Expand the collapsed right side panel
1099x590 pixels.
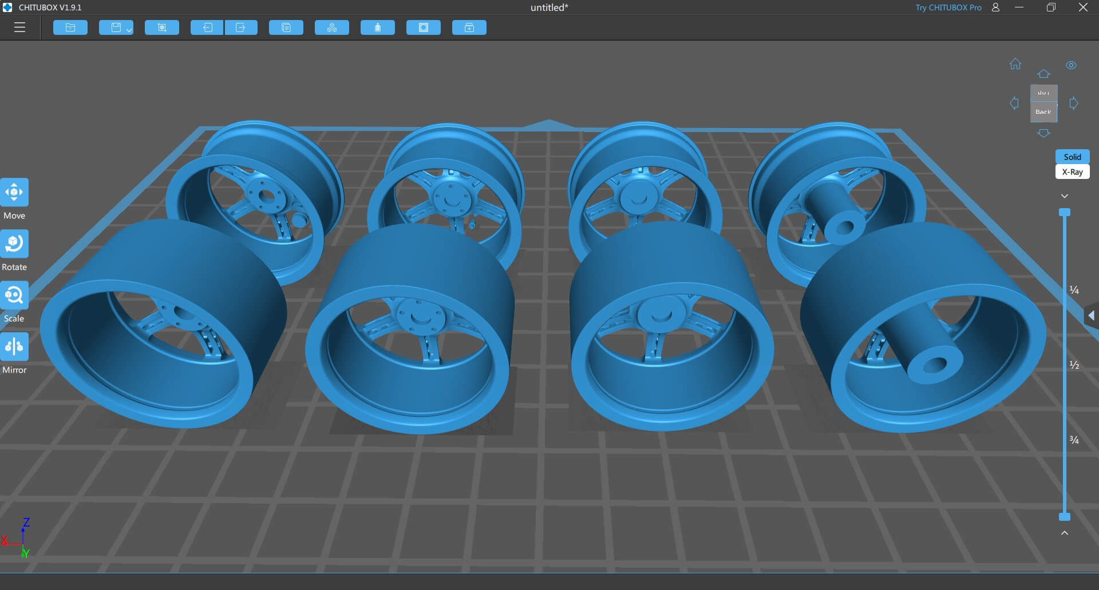click(x=1091, y=316)
